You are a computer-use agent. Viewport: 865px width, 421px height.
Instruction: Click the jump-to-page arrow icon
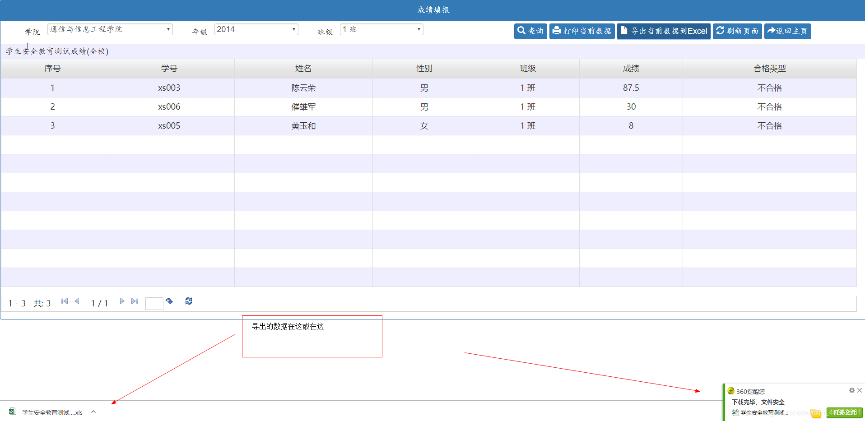(x=169, y=301)
